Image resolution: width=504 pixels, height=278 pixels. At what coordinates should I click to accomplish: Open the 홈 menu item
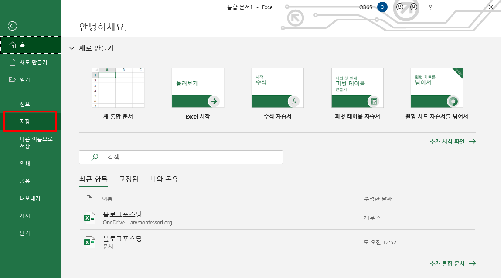click(31, 45)
